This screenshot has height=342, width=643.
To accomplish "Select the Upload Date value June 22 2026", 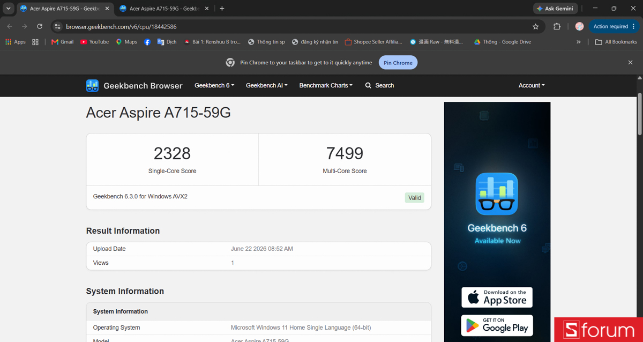I will click(x=262, y=249).
